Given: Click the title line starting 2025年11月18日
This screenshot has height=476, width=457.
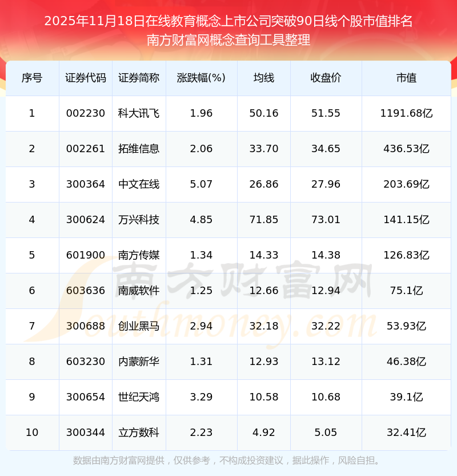Looking at the screenshot, I should [228, 21].
